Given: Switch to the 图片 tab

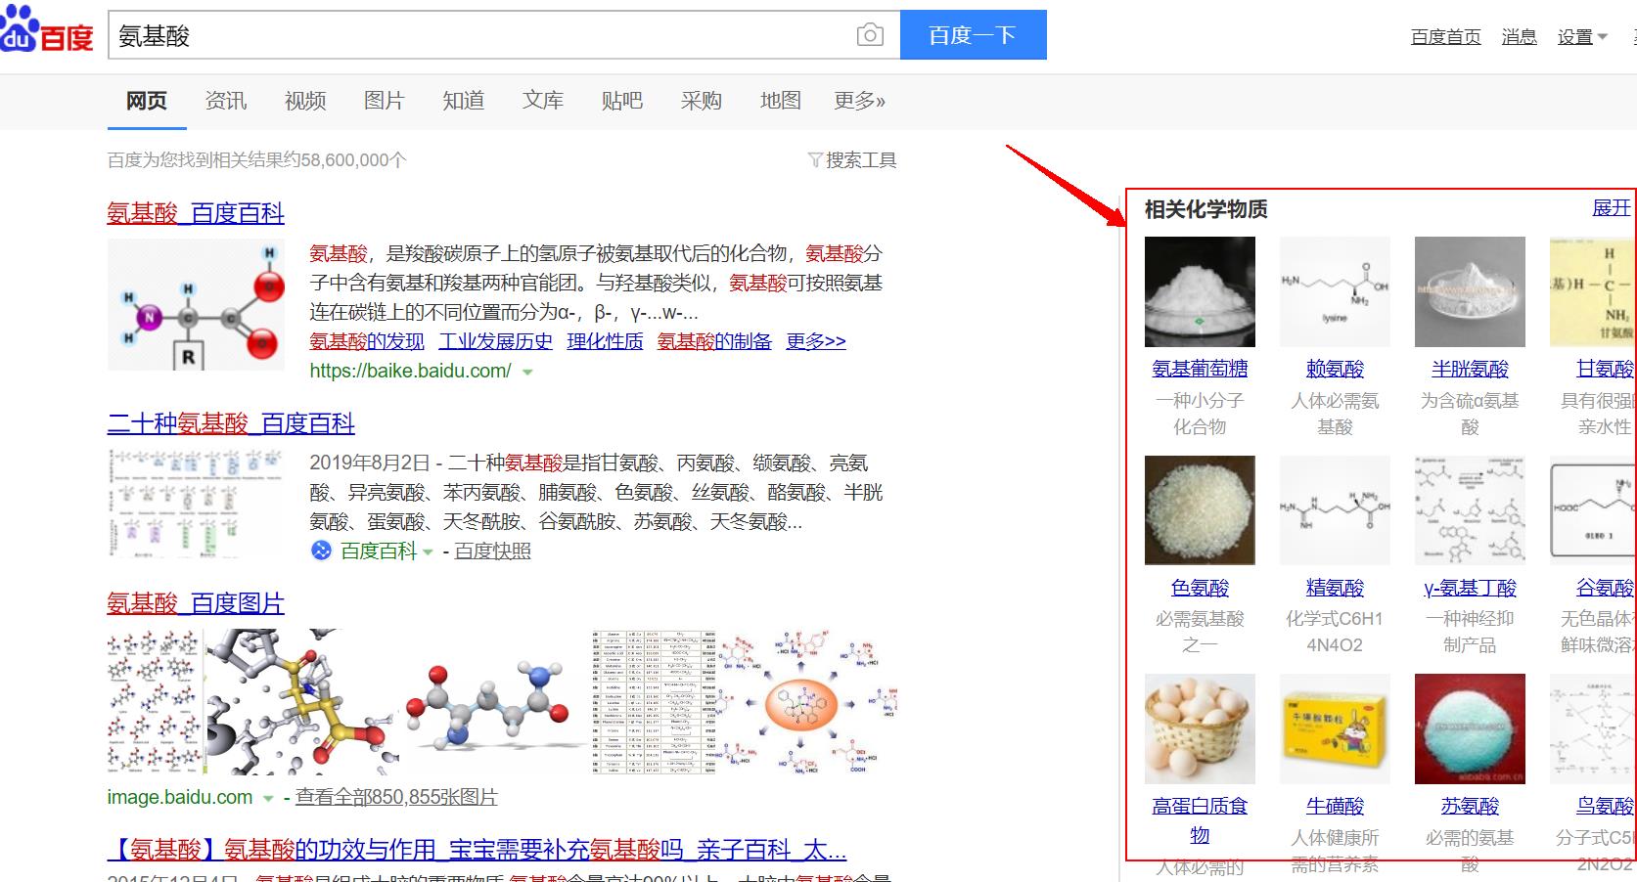Looking at the screenshot, I should pyautogui.click(x=384, y=101).
